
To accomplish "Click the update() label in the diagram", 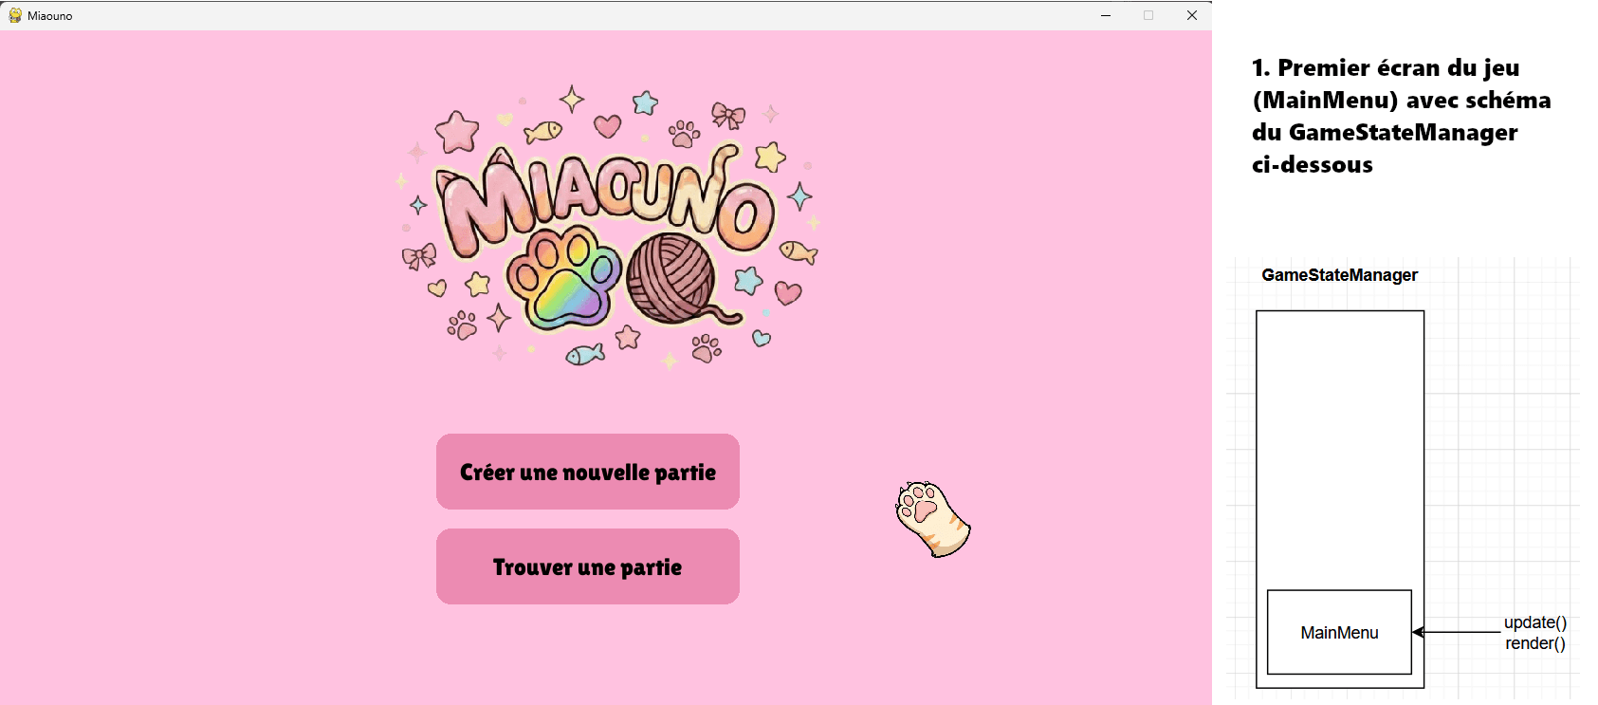I will tap(1534, 622).
